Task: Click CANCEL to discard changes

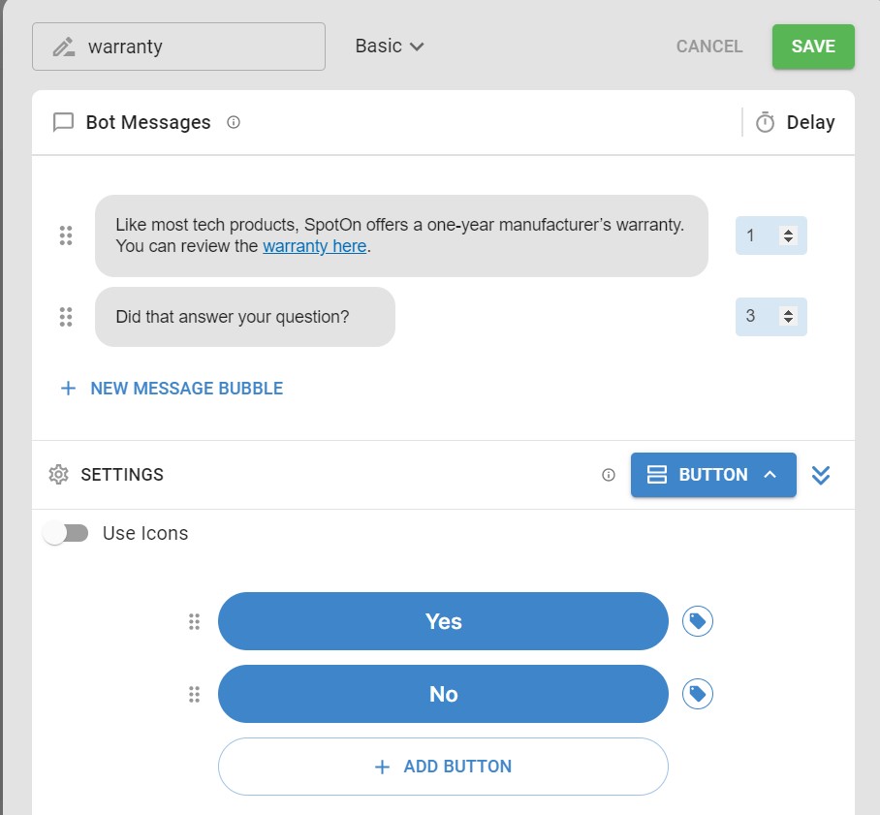Action: coord(709,47)
